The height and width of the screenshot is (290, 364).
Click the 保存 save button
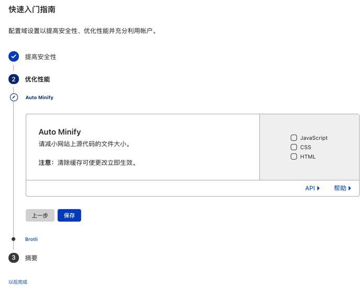(69, 215)
